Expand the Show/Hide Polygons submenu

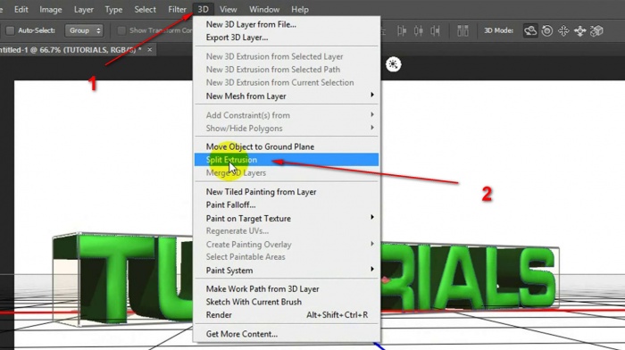point(287,129)
